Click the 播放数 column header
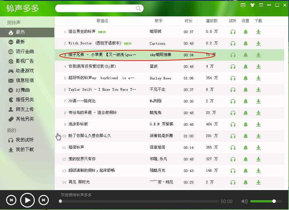This screenshot has height=210, width=289. (212, 21)
